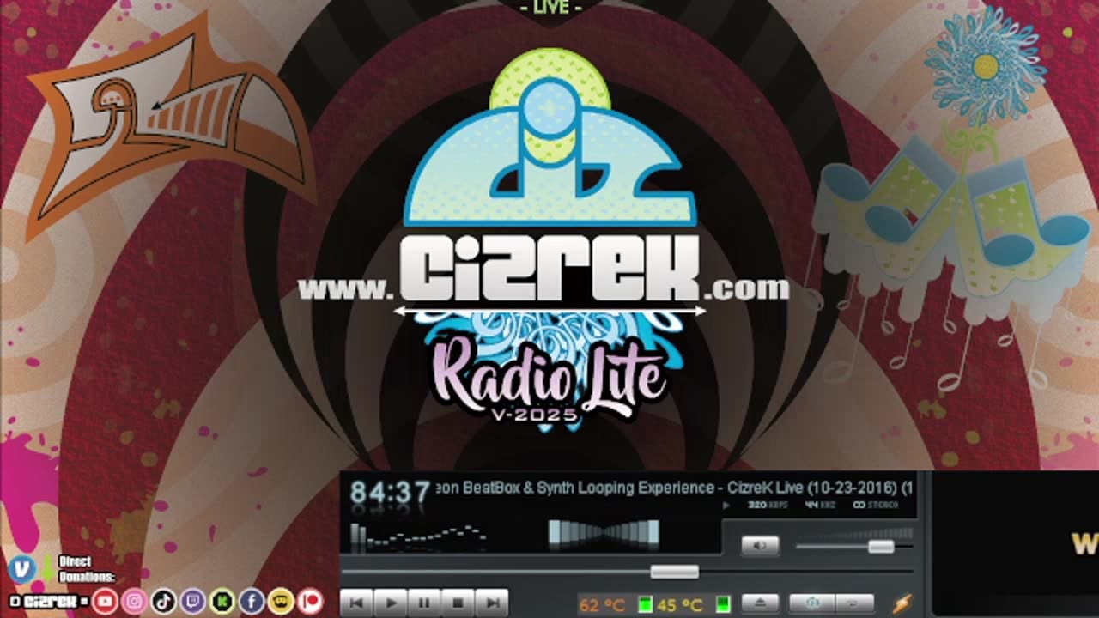Open the Patreon social icon
The image size is (1099, 618).
coord(310,601)
